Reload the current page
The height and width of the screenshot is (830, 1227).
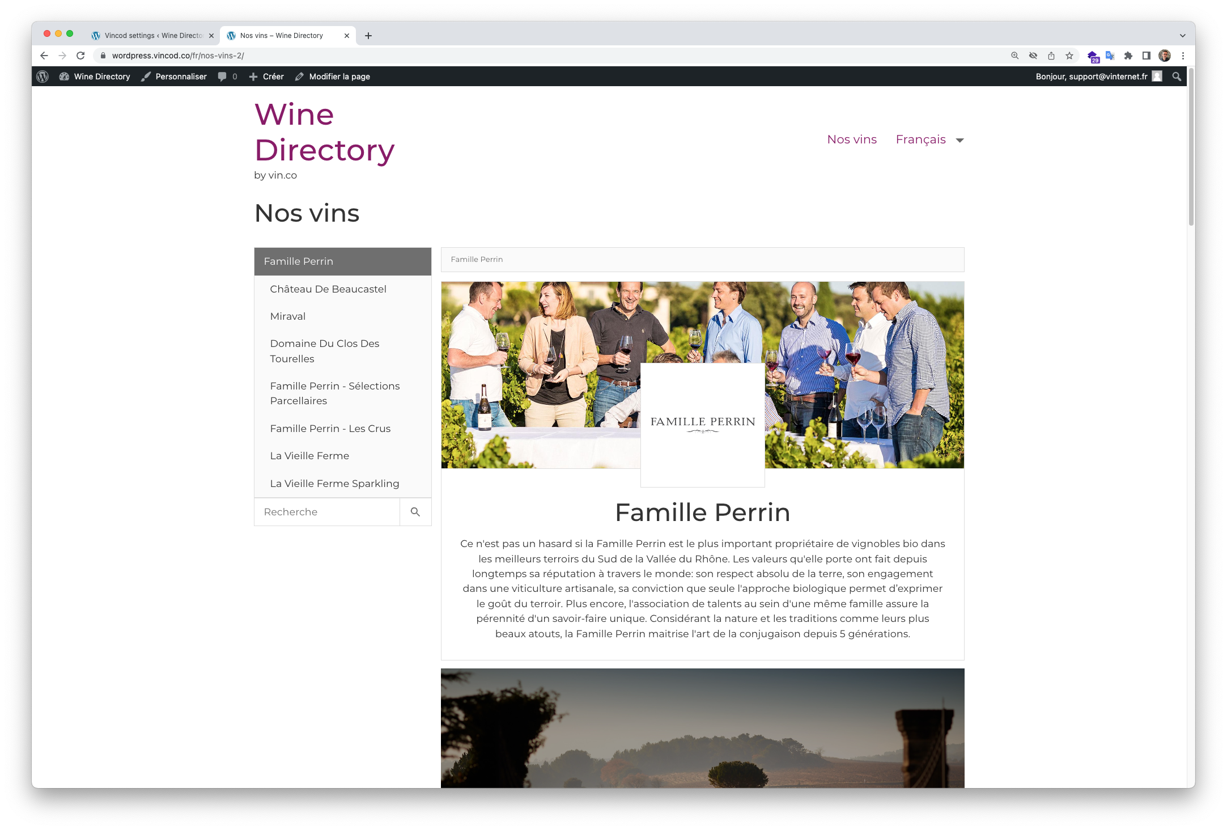click(80, 56)
